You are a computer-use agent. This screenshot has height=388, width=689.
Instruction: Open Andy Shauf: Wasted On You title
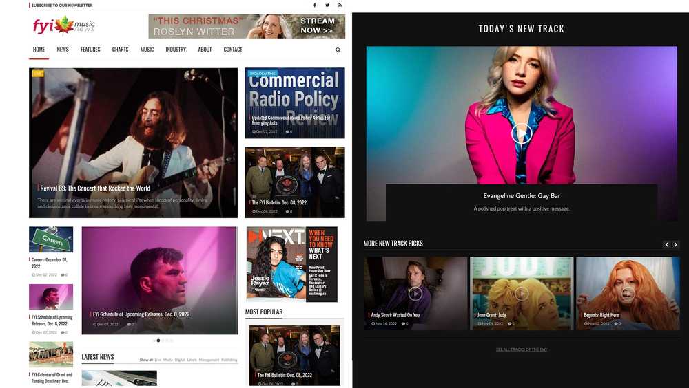coord(395,314)
